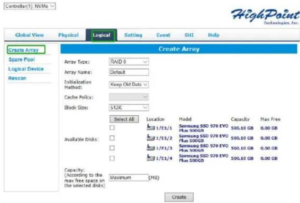Image resolution: width=300 pixels, height=203 pixels.
Task: Open the Help tab
Action: 214,35
